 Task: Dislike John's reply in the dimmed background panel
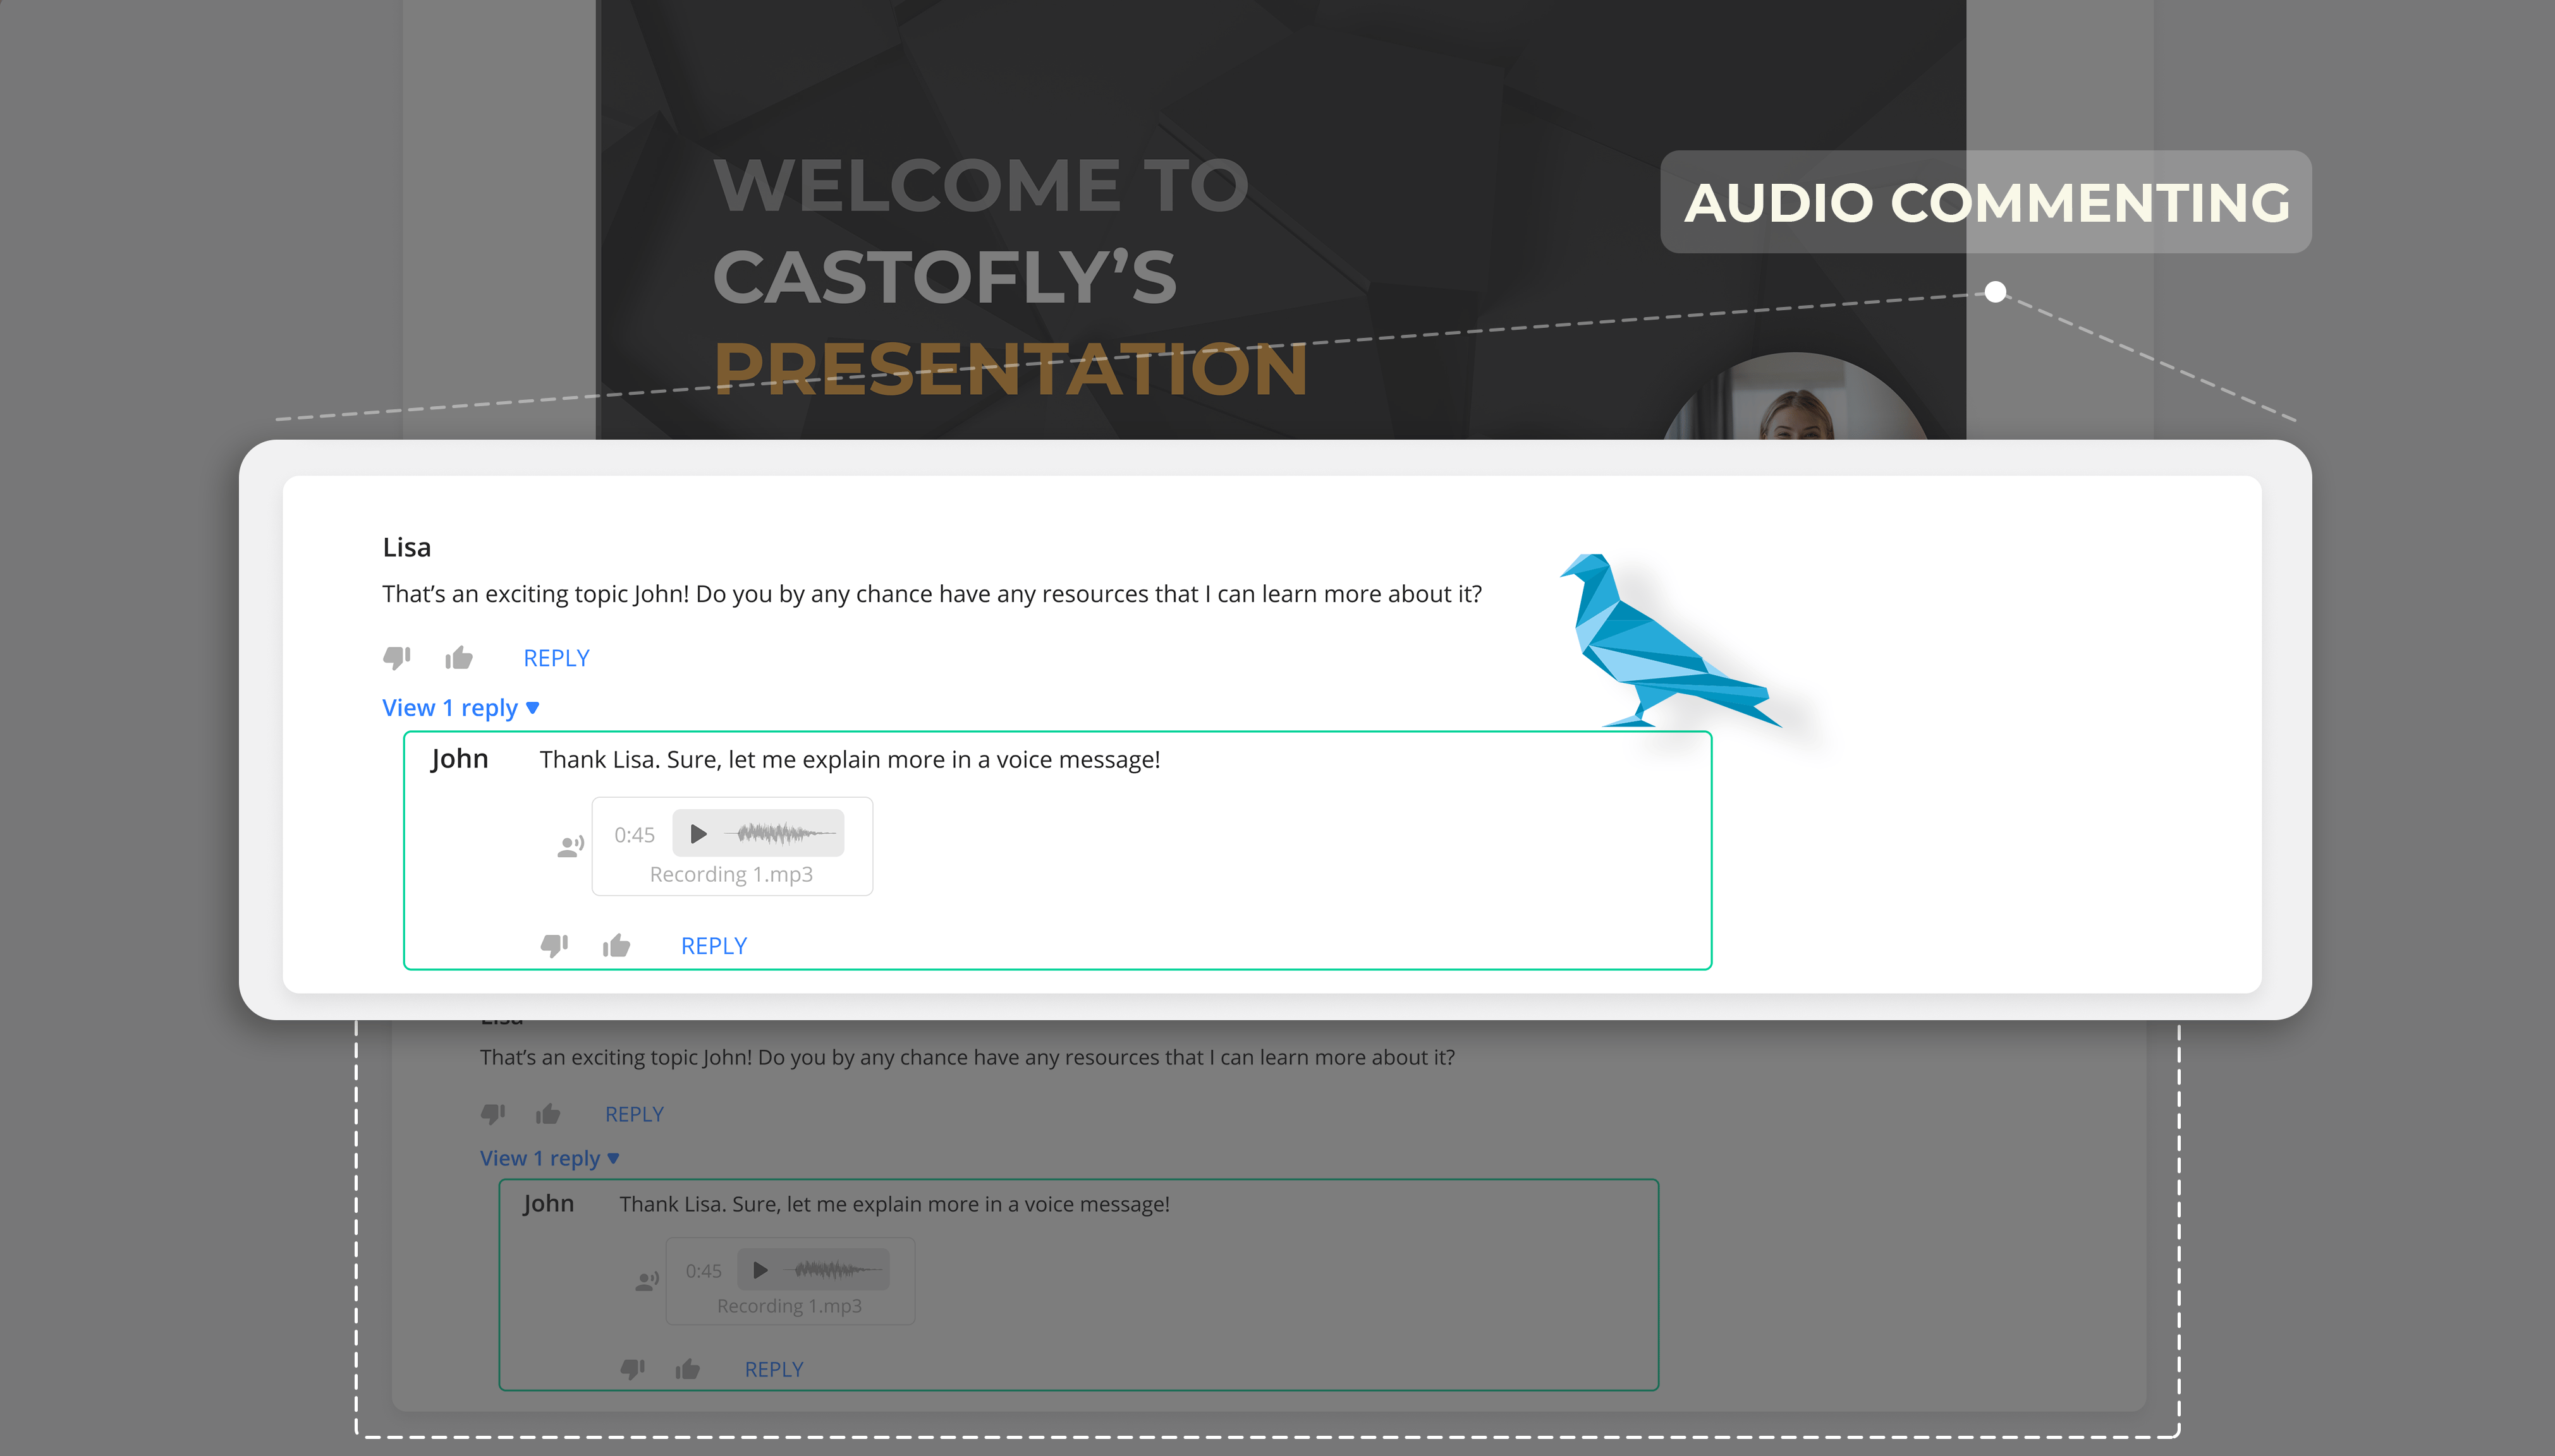632,1369
